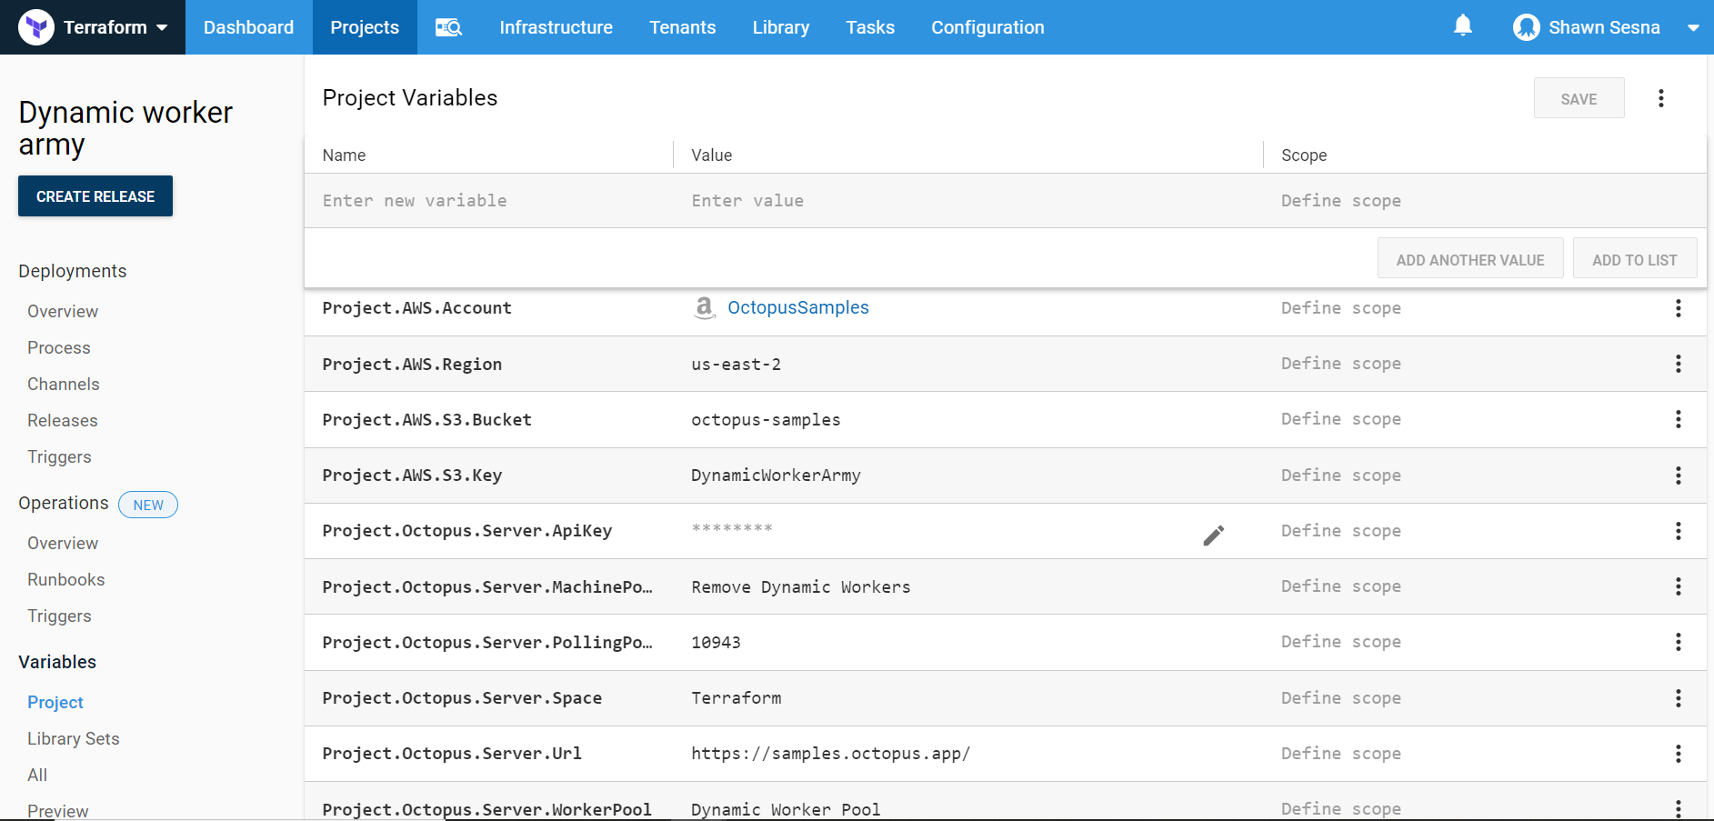This screenshot has height=821, width=1714.
Task: Open Runbooks in the sidebar
Action: (x=65, y=580)
